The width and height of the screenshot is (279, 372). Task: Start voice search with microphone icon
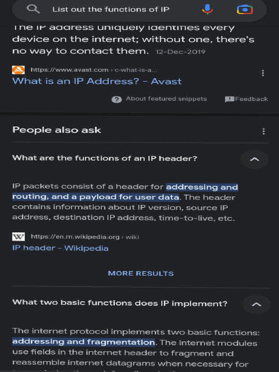207,9
